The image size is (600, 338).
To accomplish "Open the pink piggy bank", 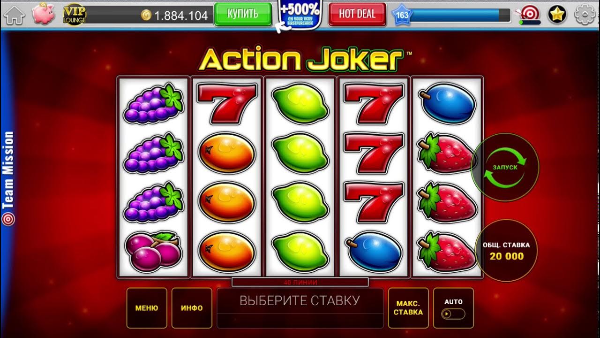I will [44, 14].
